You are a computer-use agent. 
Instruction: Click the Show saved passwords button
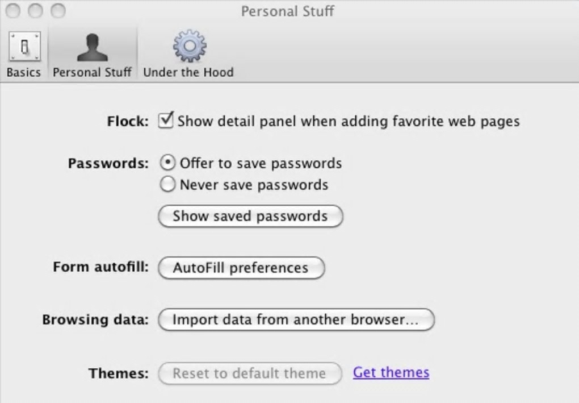[x=250, y=217]
